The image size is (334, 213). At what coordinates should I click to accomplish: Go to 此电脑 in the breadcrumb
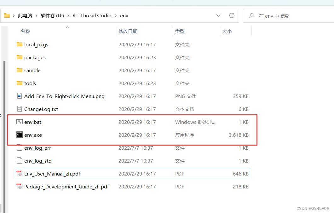coord(25,16)
